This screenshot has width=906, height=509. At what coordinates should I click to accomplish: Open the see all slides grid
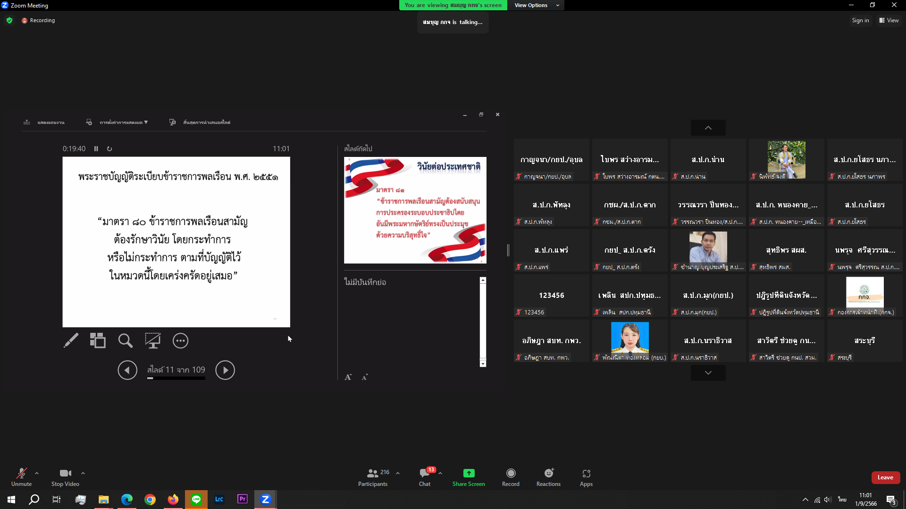[98, 341]
